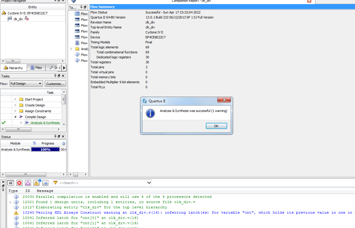
Task: Toggle the critical warning messages filter
Action: (x=28, y=183)
